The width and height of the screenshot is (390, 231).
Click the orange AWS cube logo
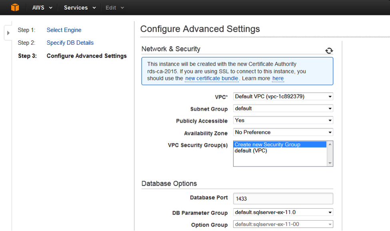click(x=15, y=8)
